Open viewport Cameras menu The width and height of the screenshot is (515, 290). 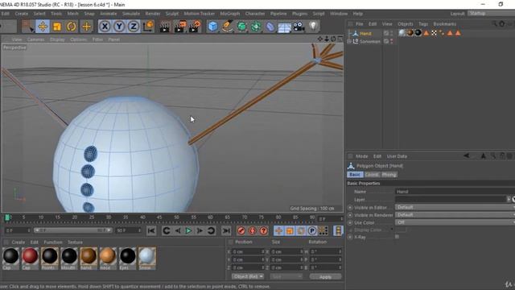35,39
